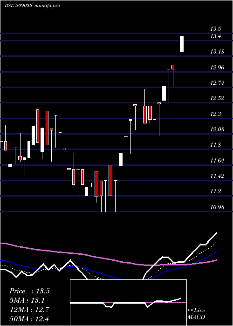Choose the 11.42 price axis label
The height and width of the screenshot is (326, 233).
(x=217, y=176)
